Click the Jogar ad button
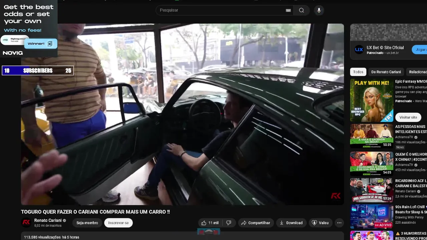 tap(420, 50)
